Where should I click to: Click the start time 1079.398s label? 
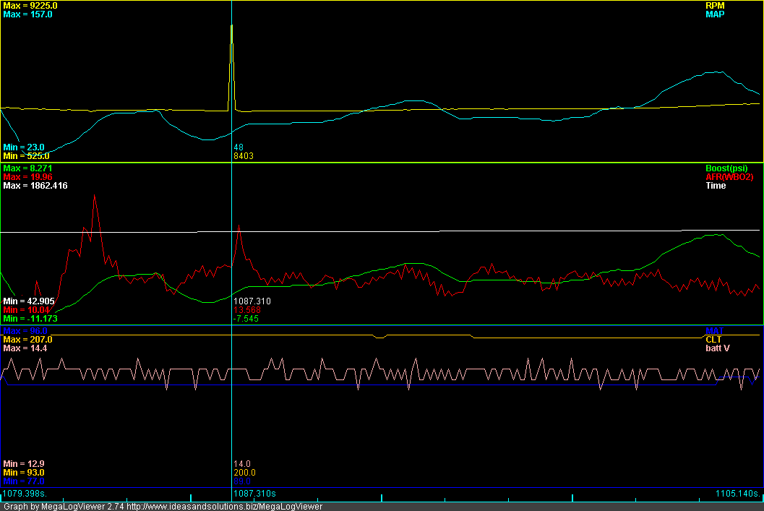pos(23,494)
